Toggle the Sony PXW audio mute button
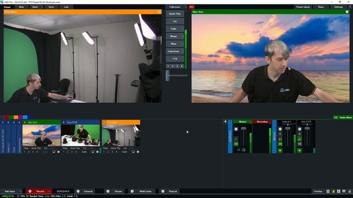This screenshot has height=198, width=353. tap(299, 144)
